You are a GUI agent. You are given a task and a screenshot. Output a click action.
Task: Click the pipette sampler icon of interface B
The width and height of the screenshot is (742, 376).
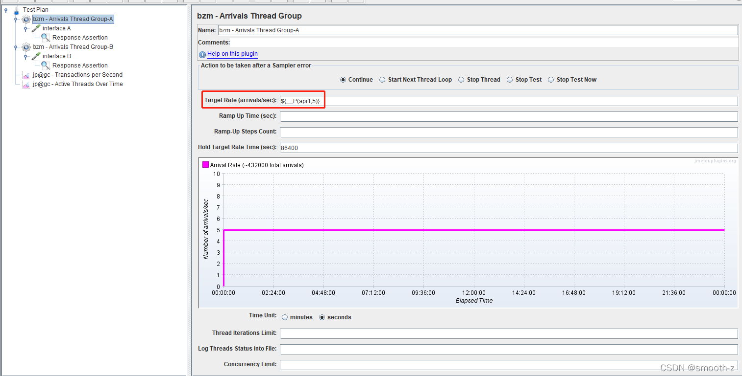36,56
